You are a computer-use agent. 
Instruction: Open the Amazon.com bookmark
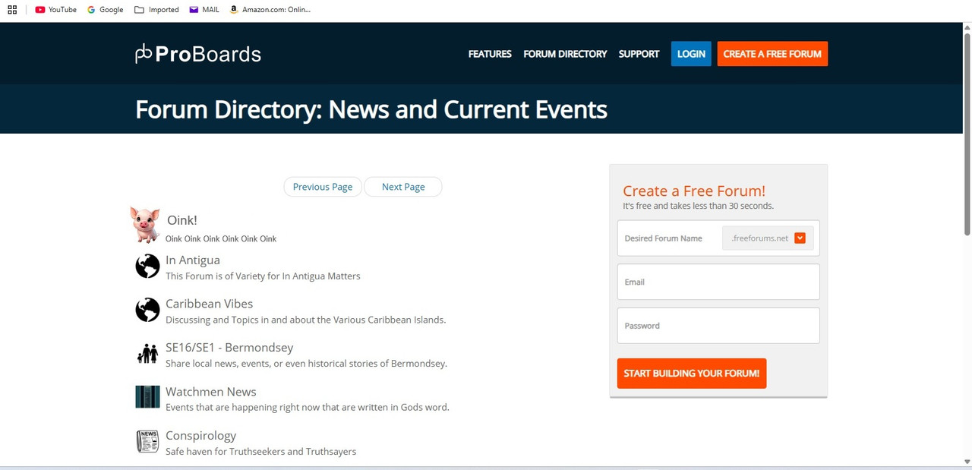tap(270, 10)
